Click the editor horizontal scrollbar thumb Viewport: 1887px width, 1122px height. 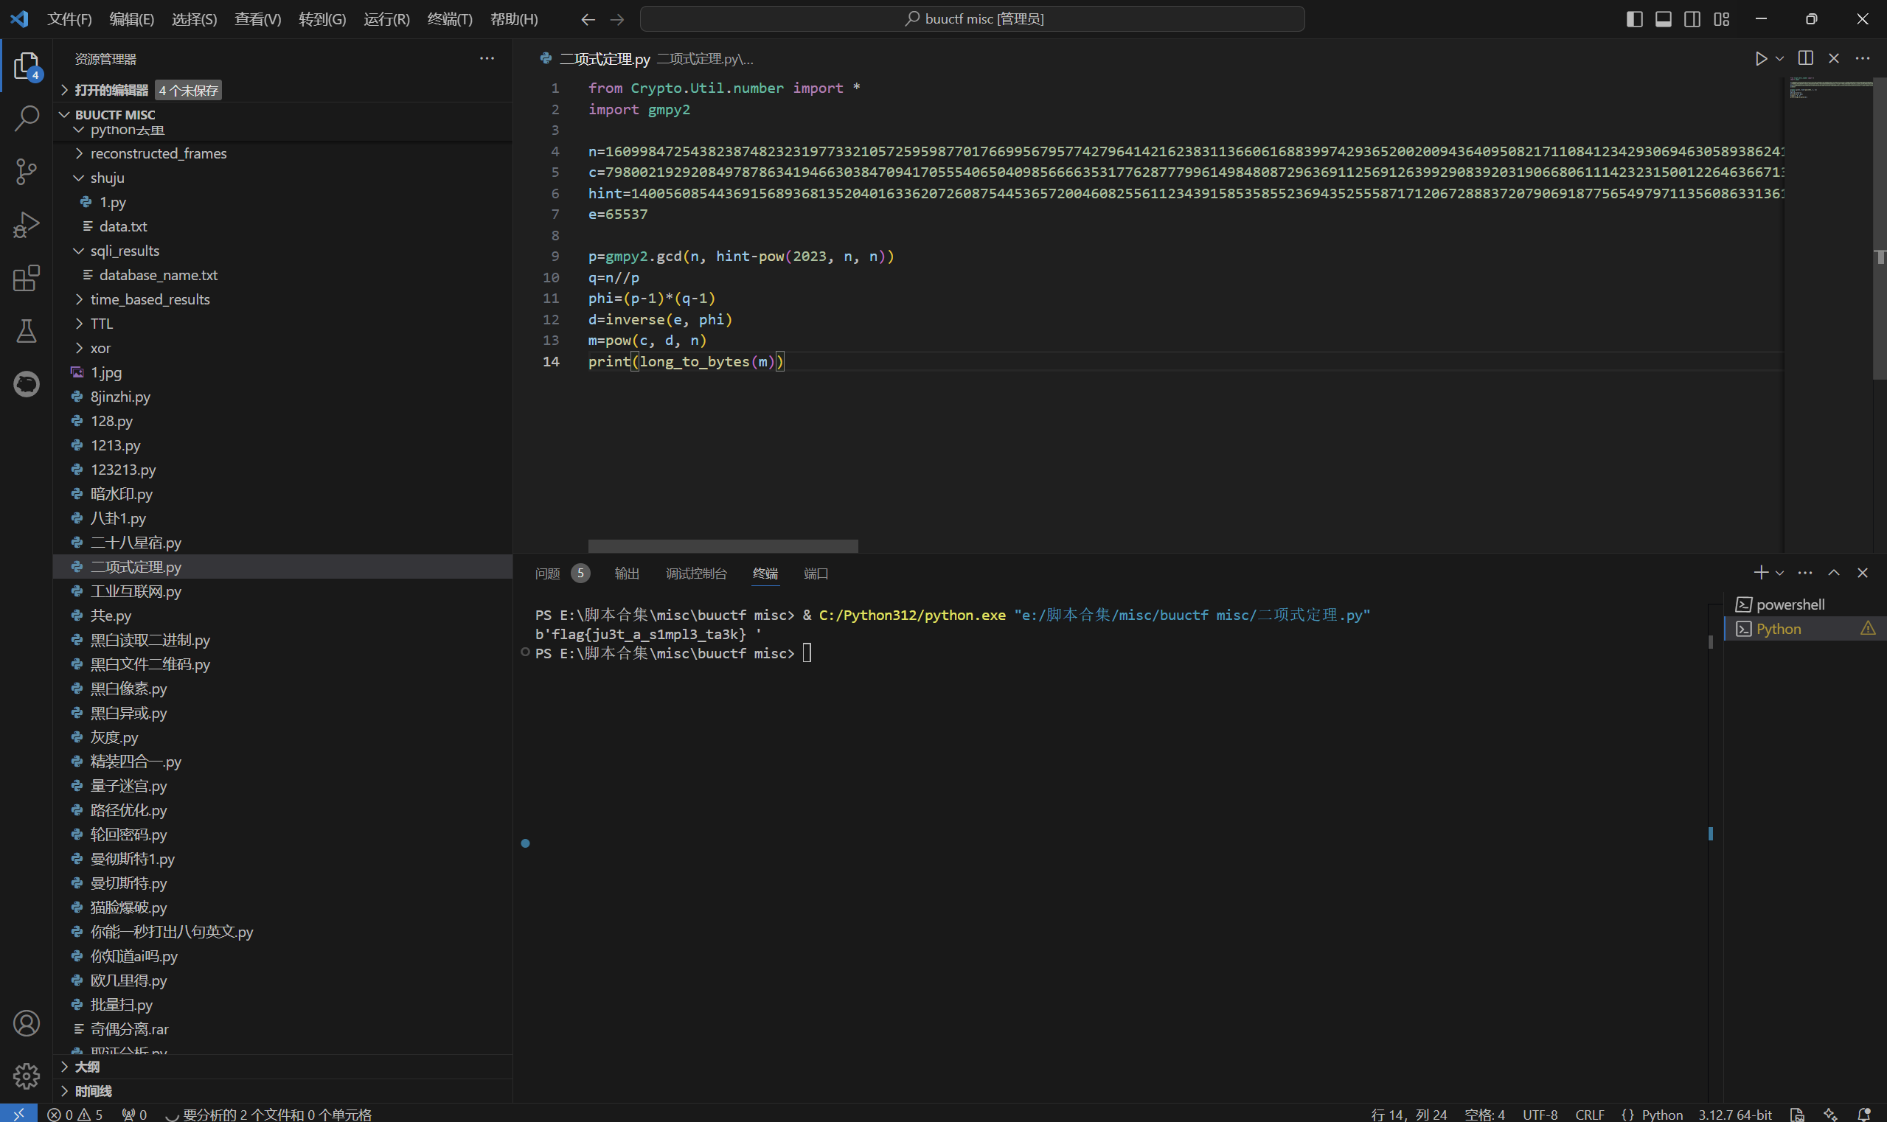coord(723,546)
